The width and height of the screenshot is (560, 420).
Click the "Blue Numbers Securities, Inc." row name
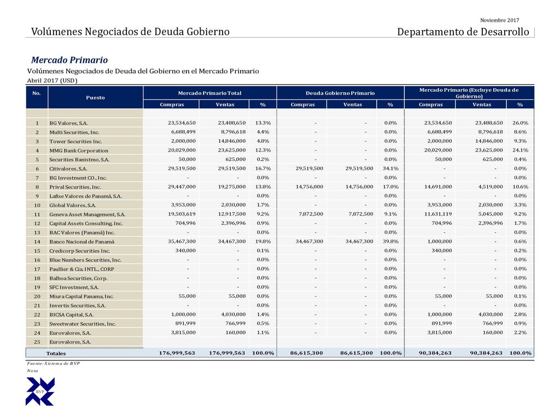[85, 260]
